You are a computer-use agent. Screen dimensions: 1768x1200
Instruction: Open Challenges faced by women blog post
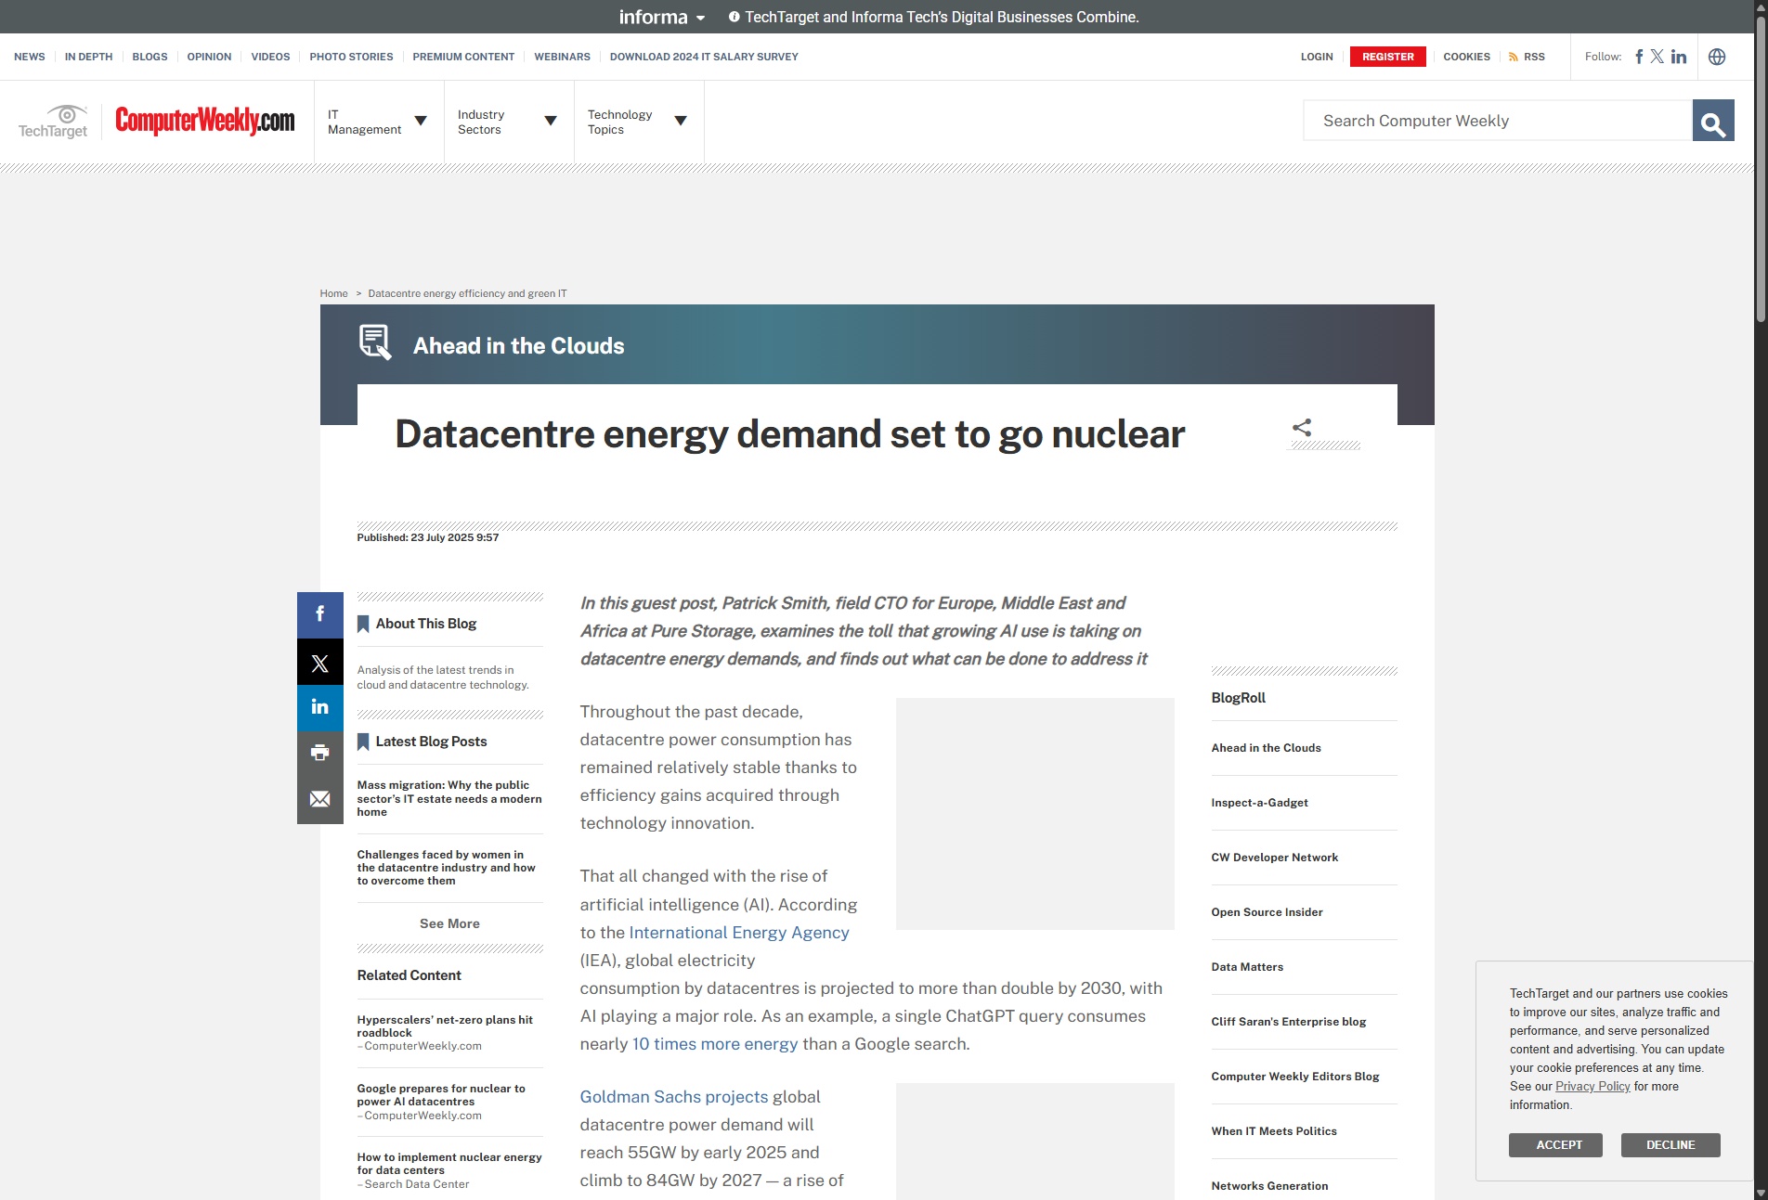pos(447,868)
